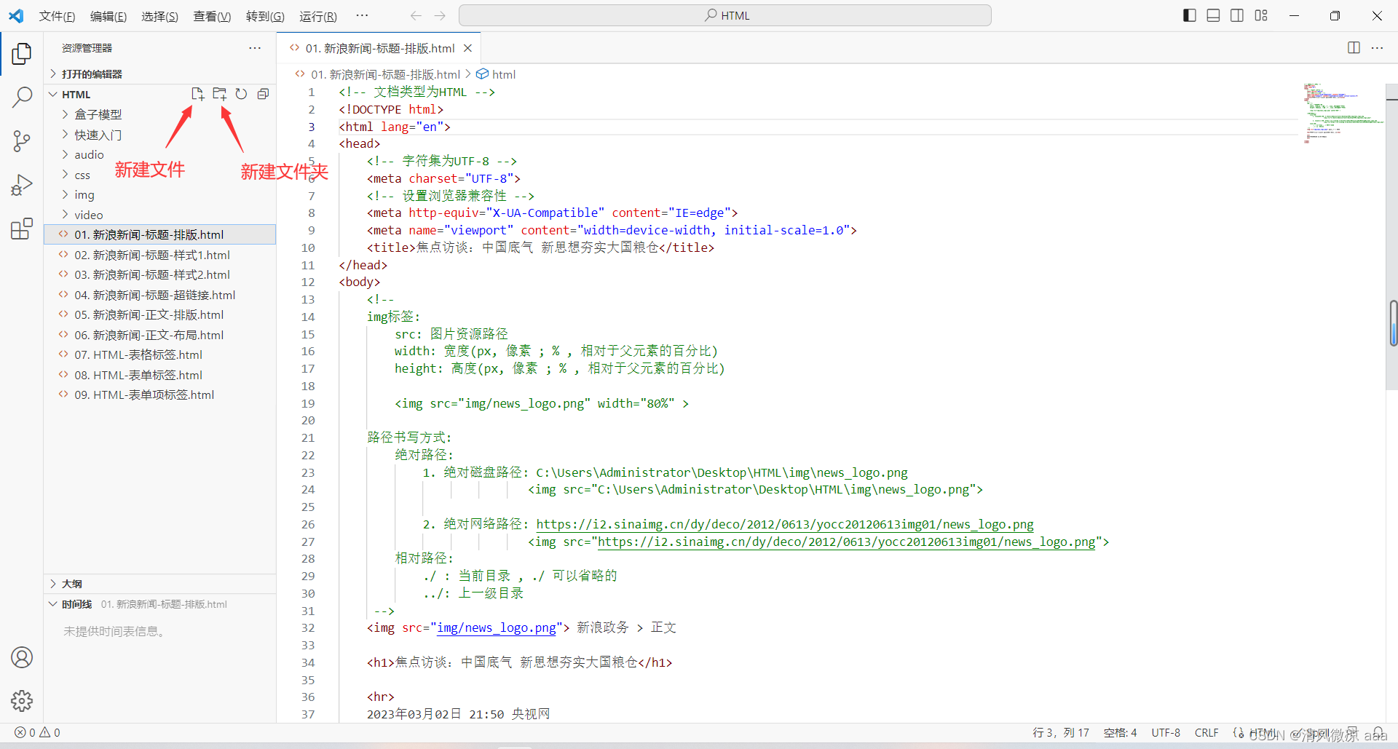
Task: Open the 选择(S) menu
Action: click(159, 16)
